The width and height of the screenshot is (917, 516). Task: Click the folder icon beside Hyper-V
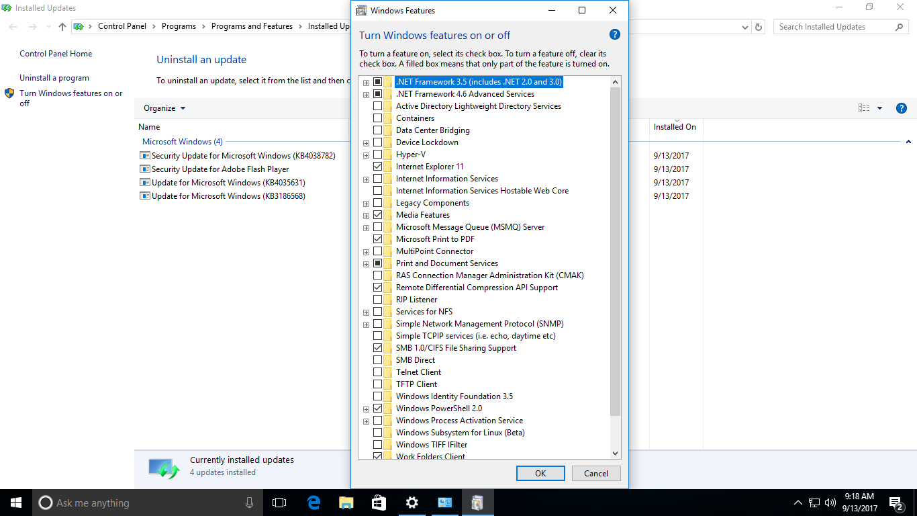[x=388, y=155]
